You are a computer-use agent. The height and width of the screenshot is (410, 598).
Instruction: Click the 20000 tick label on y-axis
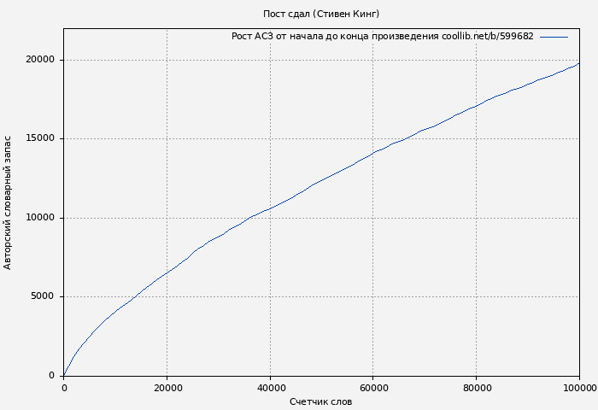point(41,60)
